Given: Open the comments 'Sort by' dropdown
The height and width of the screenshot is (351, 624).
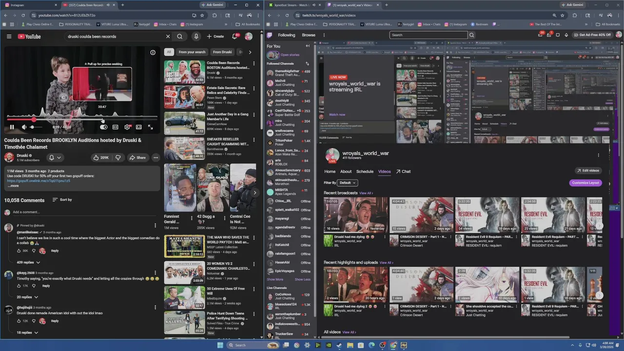Looking at the screenshot, I should click(x=62, y=200).
